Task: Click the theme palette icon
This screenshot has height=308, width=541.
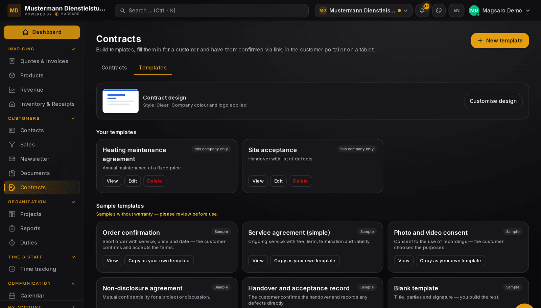Action: [439, 10]
